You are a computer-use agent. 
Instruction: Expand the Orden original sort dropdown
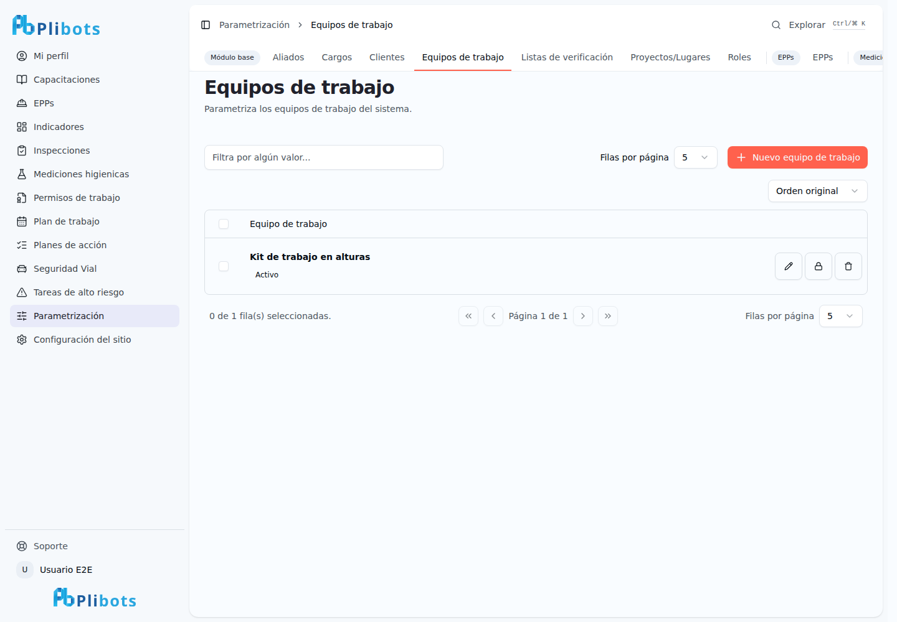(818, 191)
